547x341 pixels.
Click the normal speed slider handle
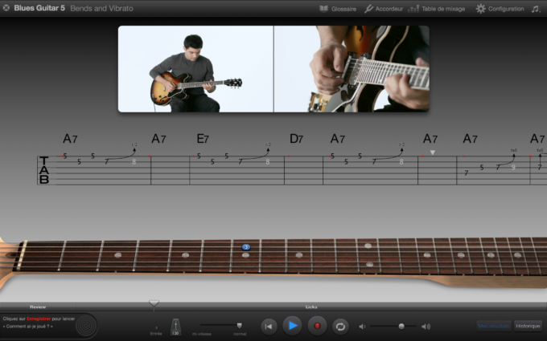[240, 326]
